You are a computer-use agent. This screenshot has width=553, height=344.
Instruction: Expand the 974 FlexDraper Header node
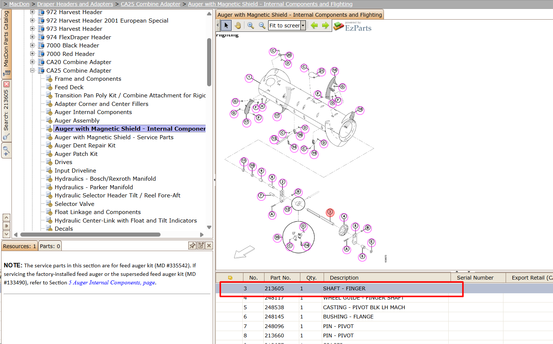[32, 37]
